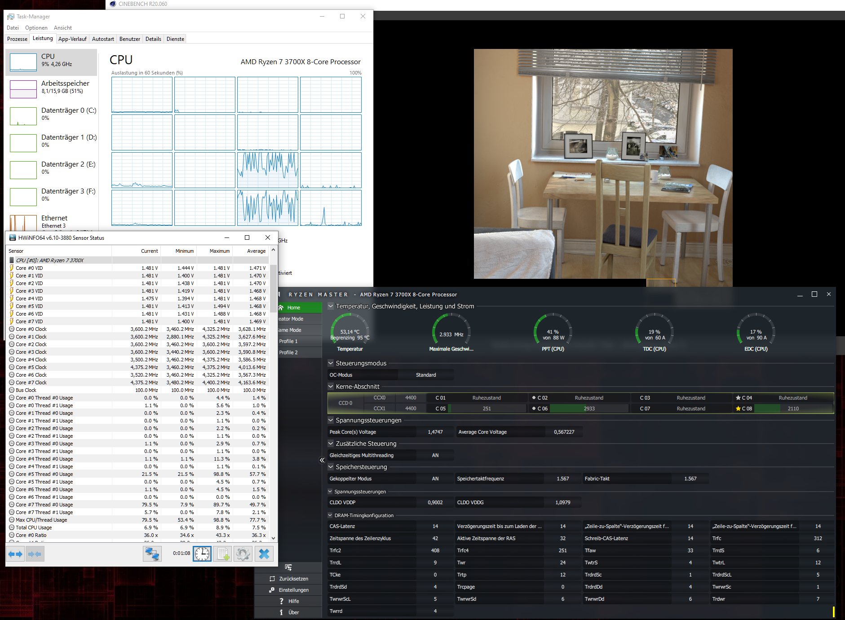
Task: Collapse the Zusätzliche Steuerung section
Action: [331, 444]
